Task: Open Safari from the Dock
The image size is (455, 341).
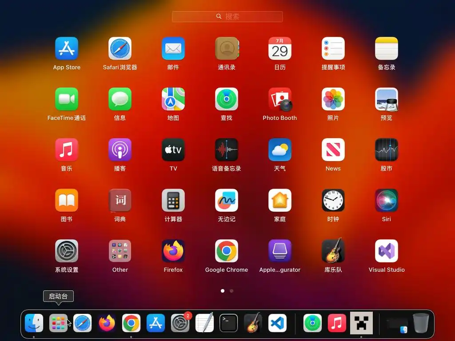Action: (x=83, y=323)
